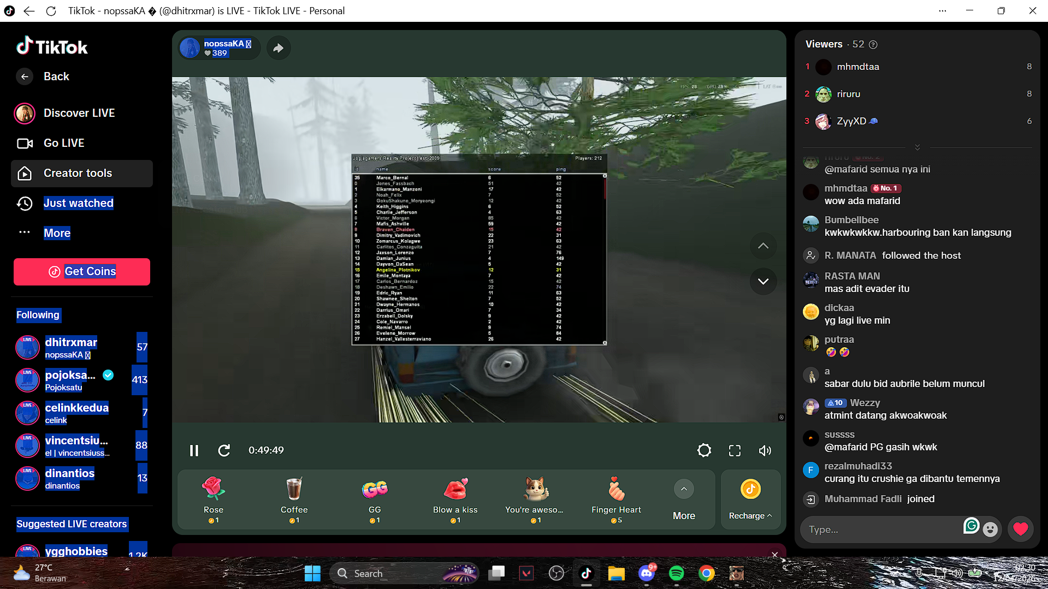The width and height of the screenshot is (1048, 589).
Task: Send a GG gift
Action: 375,499
